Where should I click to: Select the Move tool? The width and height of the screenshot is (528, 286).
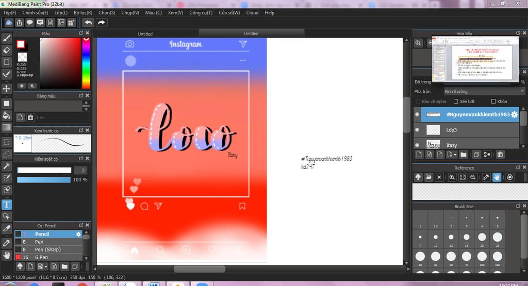(x=6, y=89)
